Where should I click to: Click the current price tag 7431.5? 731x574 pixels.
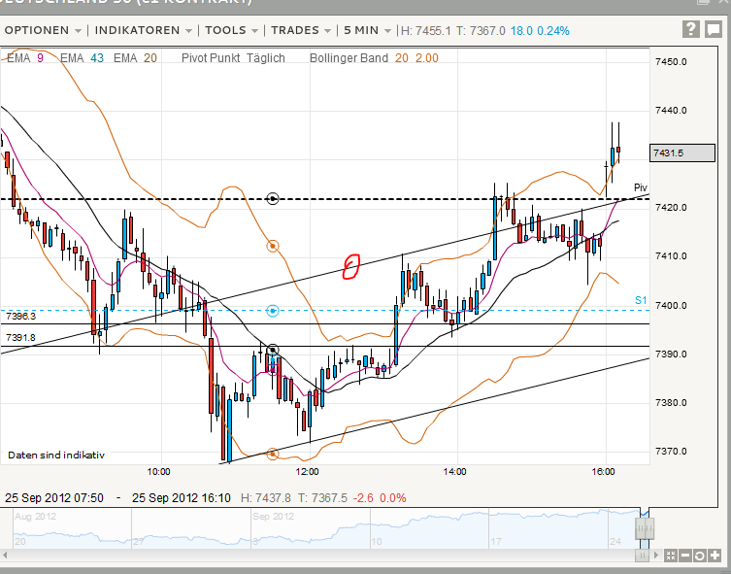682,152
